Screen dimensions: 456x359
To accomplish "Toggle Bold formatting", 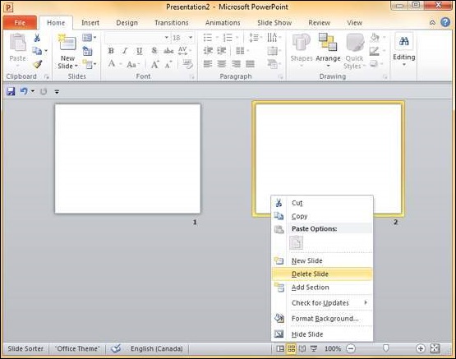I will 111,51.
